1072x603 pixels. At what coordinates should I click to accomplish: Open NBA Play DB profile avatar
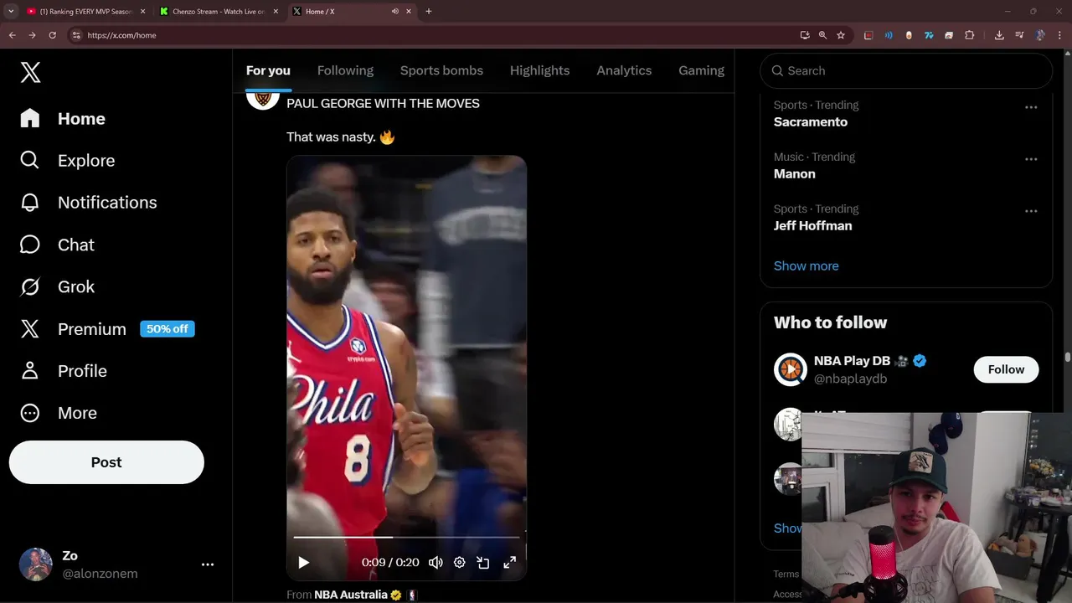pyautogui.click(x=790, y=369)
